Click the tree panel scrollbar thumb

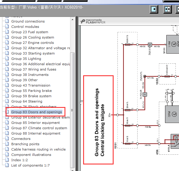72,110
